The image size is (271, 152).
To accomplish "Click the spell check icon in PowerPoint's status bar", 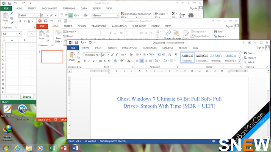I will [56, 120].
